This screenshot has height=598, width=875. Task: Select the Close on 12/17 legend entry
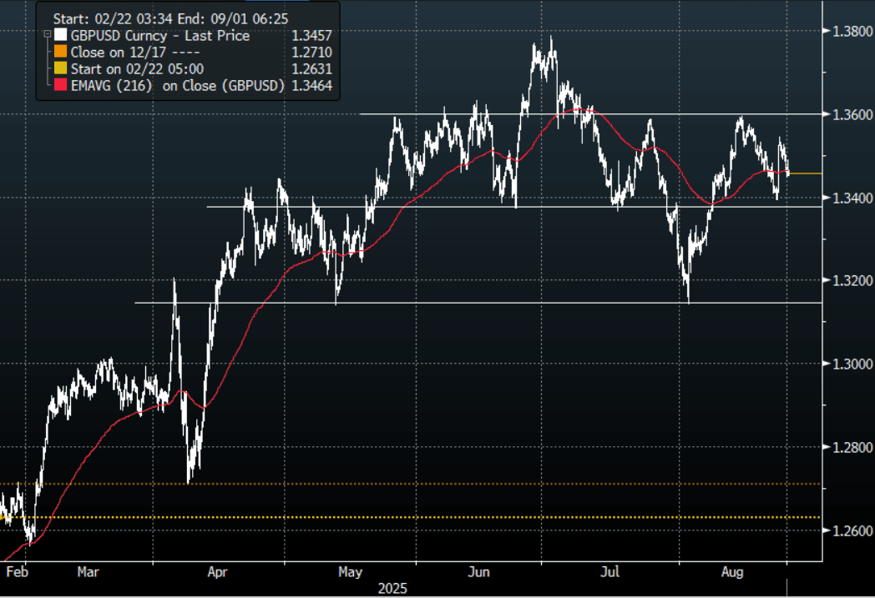click(x=130, y=53)
